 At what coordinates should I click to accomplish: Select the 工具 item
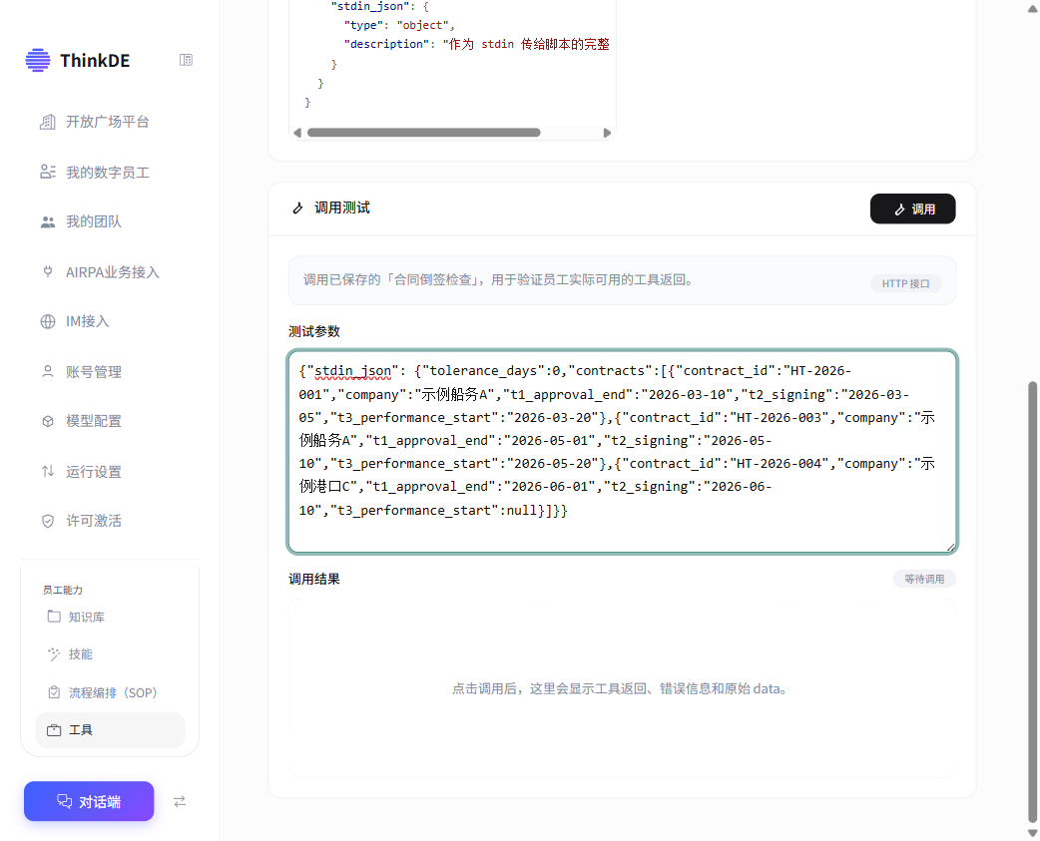click(x=110, y=730)
